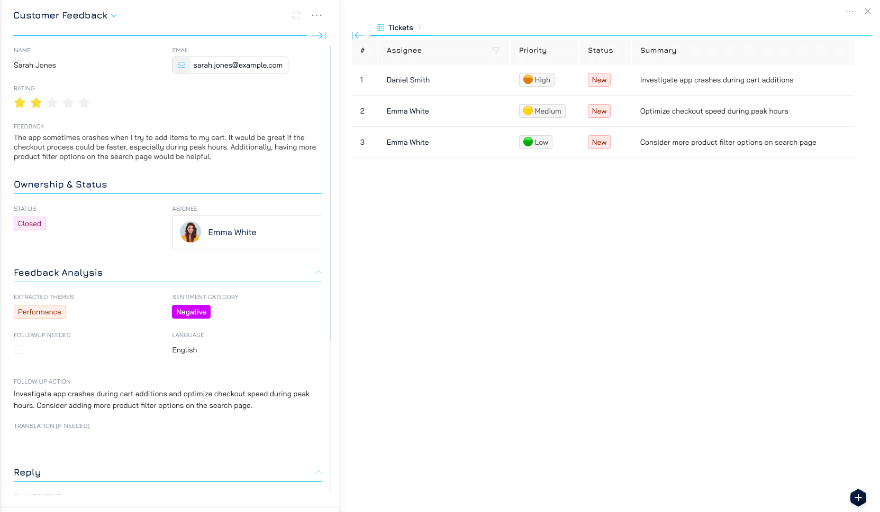Click the filter icon in Assignee column

[496, 51]
